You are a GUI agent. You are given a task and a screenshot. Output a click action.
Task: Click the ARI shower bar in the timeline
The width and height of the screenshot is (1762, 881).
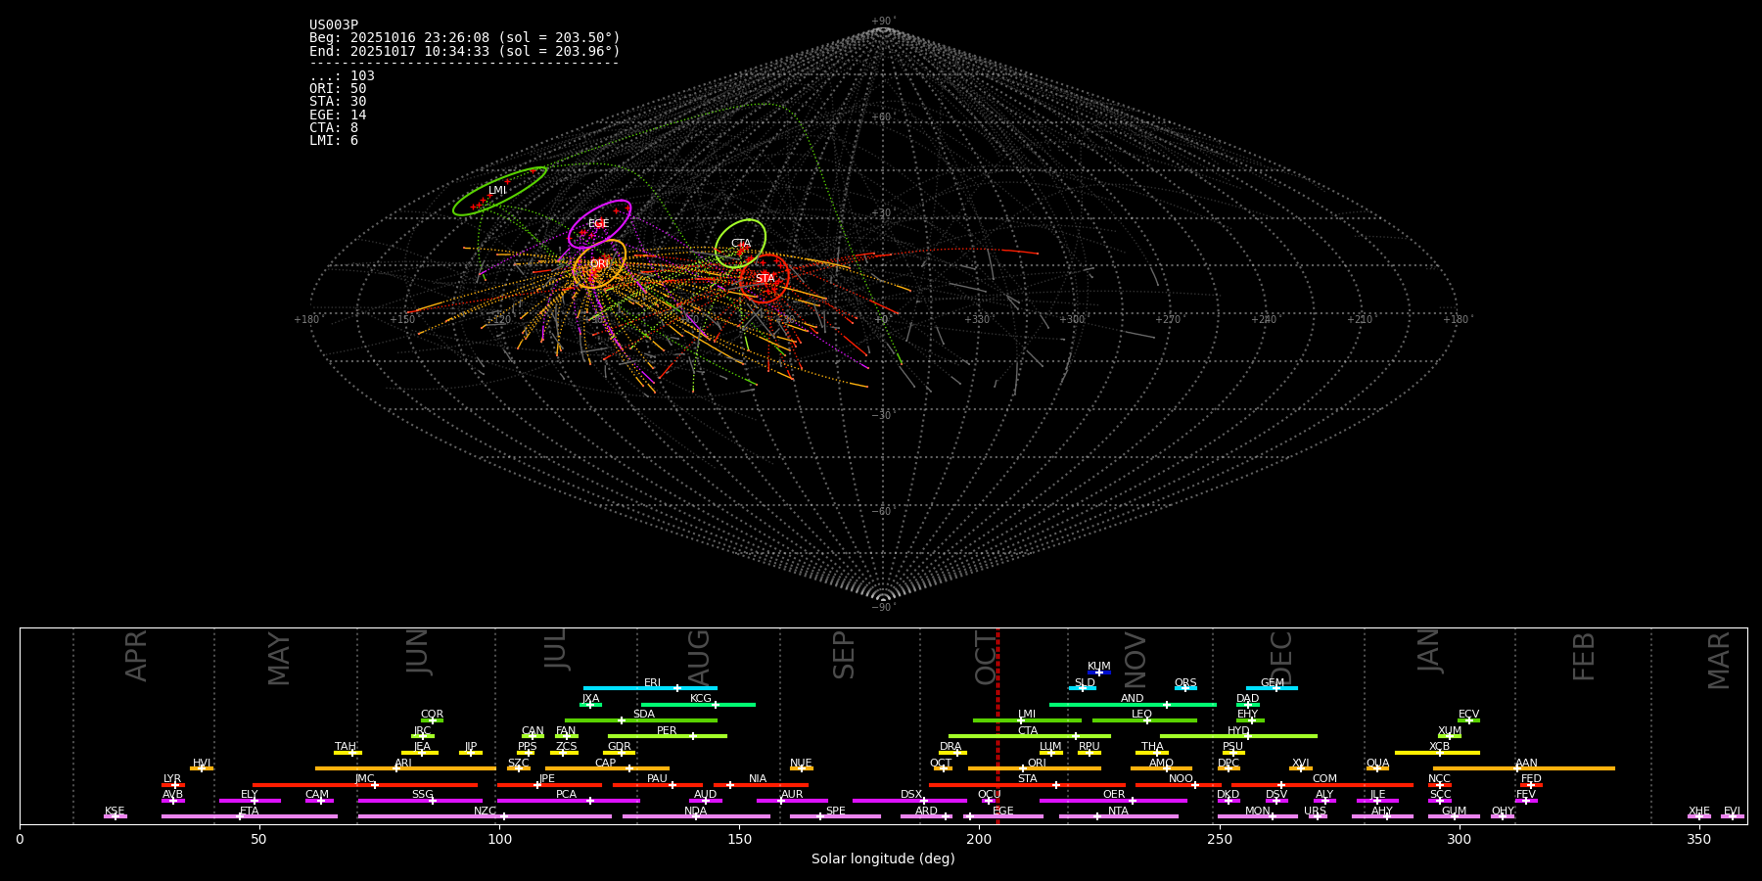pyautogui.click(x=405, y=768)
